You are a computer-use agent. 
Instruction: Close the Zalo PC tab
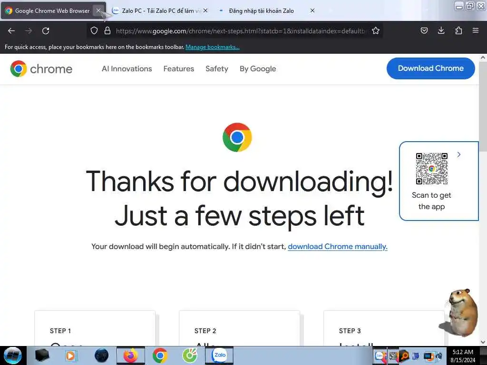(205, 10)
